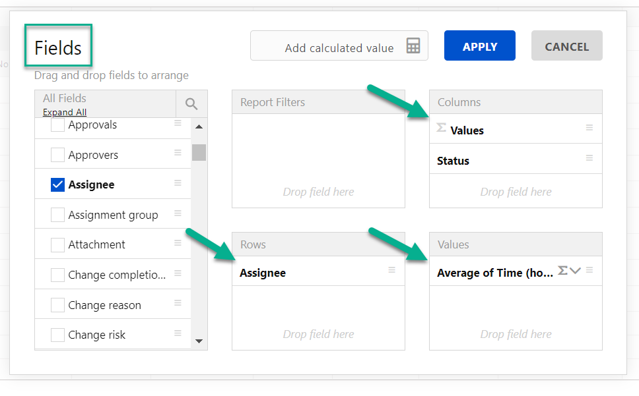This screenshot has width=639, height=396.
Task: Select the Status item in Columns
Action: click(454, 161)
